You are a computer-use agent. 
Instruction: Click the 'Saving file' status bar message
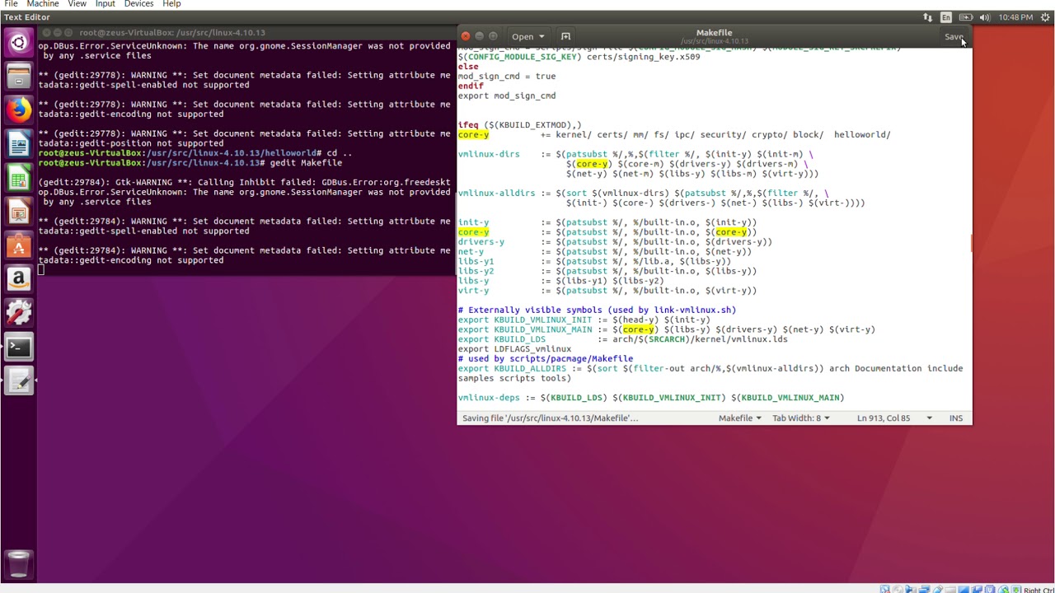tap(550, 418)
